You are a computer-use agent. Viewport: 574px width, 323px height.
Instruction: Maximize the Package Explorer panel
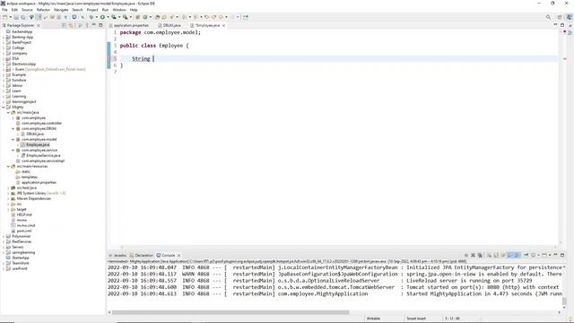(x=100, y=25)
